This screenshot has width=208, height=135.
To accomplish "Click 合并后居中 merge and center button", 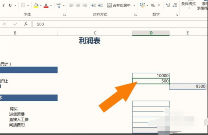I will point(119,5).
